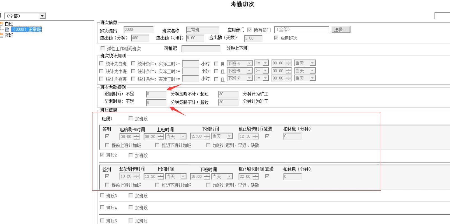Click 迟到时间 超过 field showing 30
450x224 pixels.
tap(228, 94)
